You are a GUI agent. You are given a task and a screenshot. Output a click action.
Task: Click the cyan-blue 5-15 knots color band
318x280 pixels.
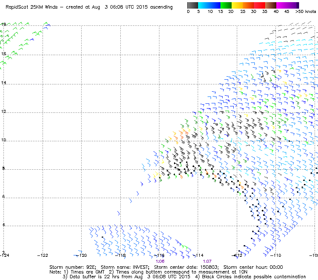(209, 5)
